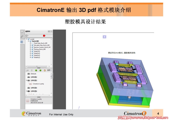Click typewriter comment icon in details pane

[x=28, y=101]
